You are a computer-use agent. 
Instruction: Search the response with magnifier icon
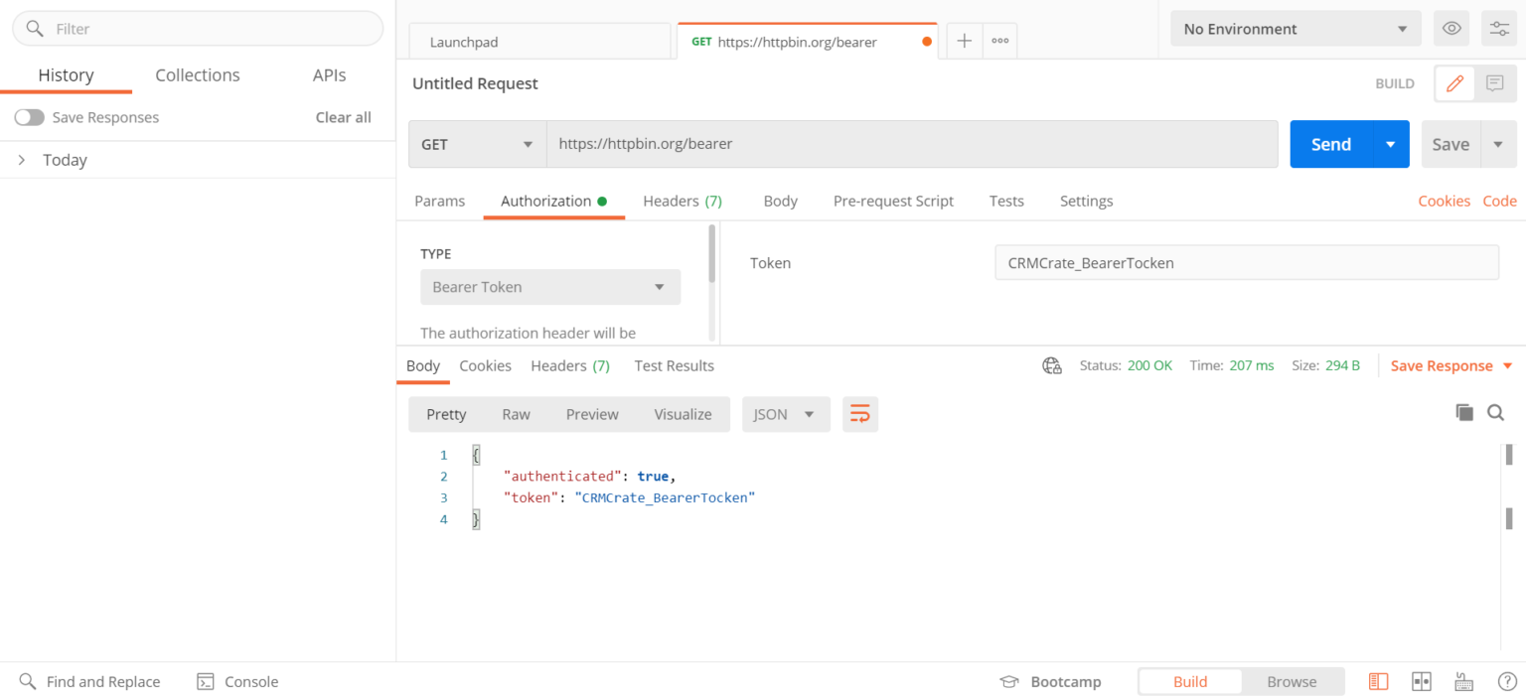click(1495, 412)
